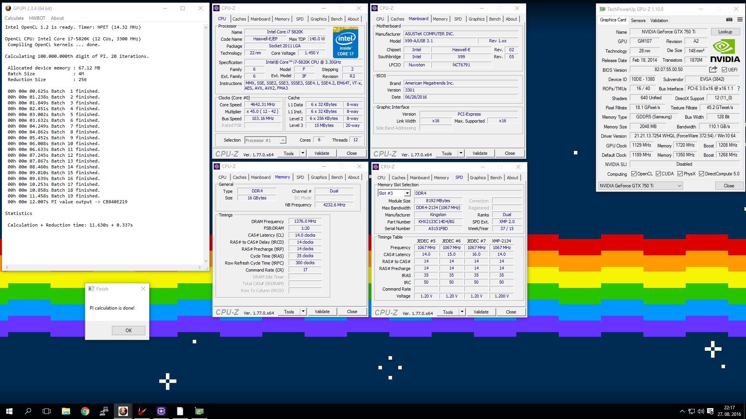The width and height of the screenshot is (746, 419).
Task: Click the volume speaker tray icon
Action: click(x=701, y=411)
